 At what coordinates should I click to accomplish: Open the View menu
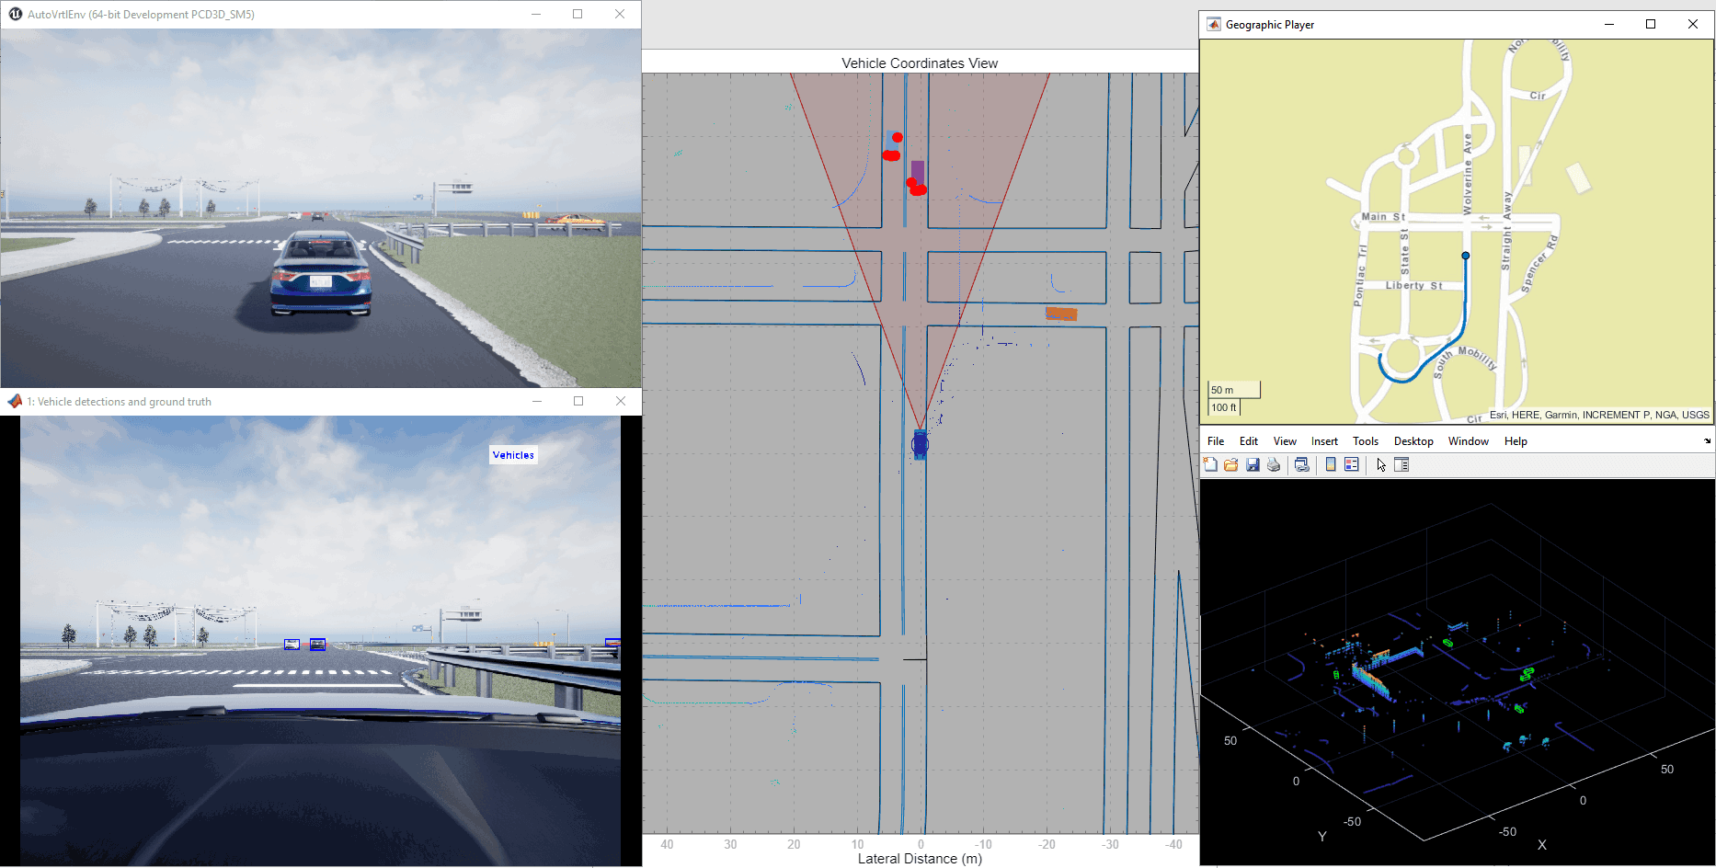click(x=1285, y=441)
